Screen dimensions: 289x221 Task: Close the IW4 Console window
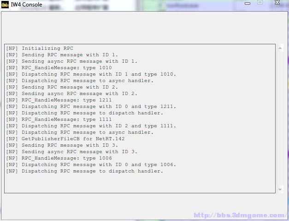pyautogui.click(x=278, y=3)
